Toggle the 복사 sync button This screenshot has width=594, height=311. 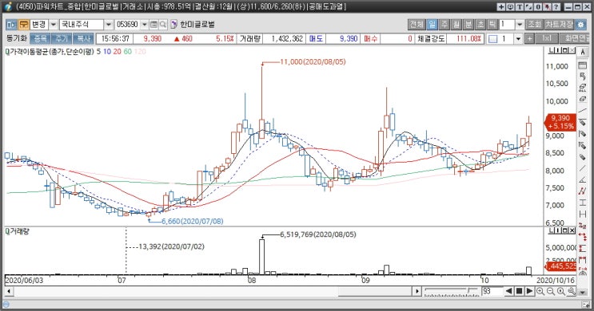(x=83, y=38)
